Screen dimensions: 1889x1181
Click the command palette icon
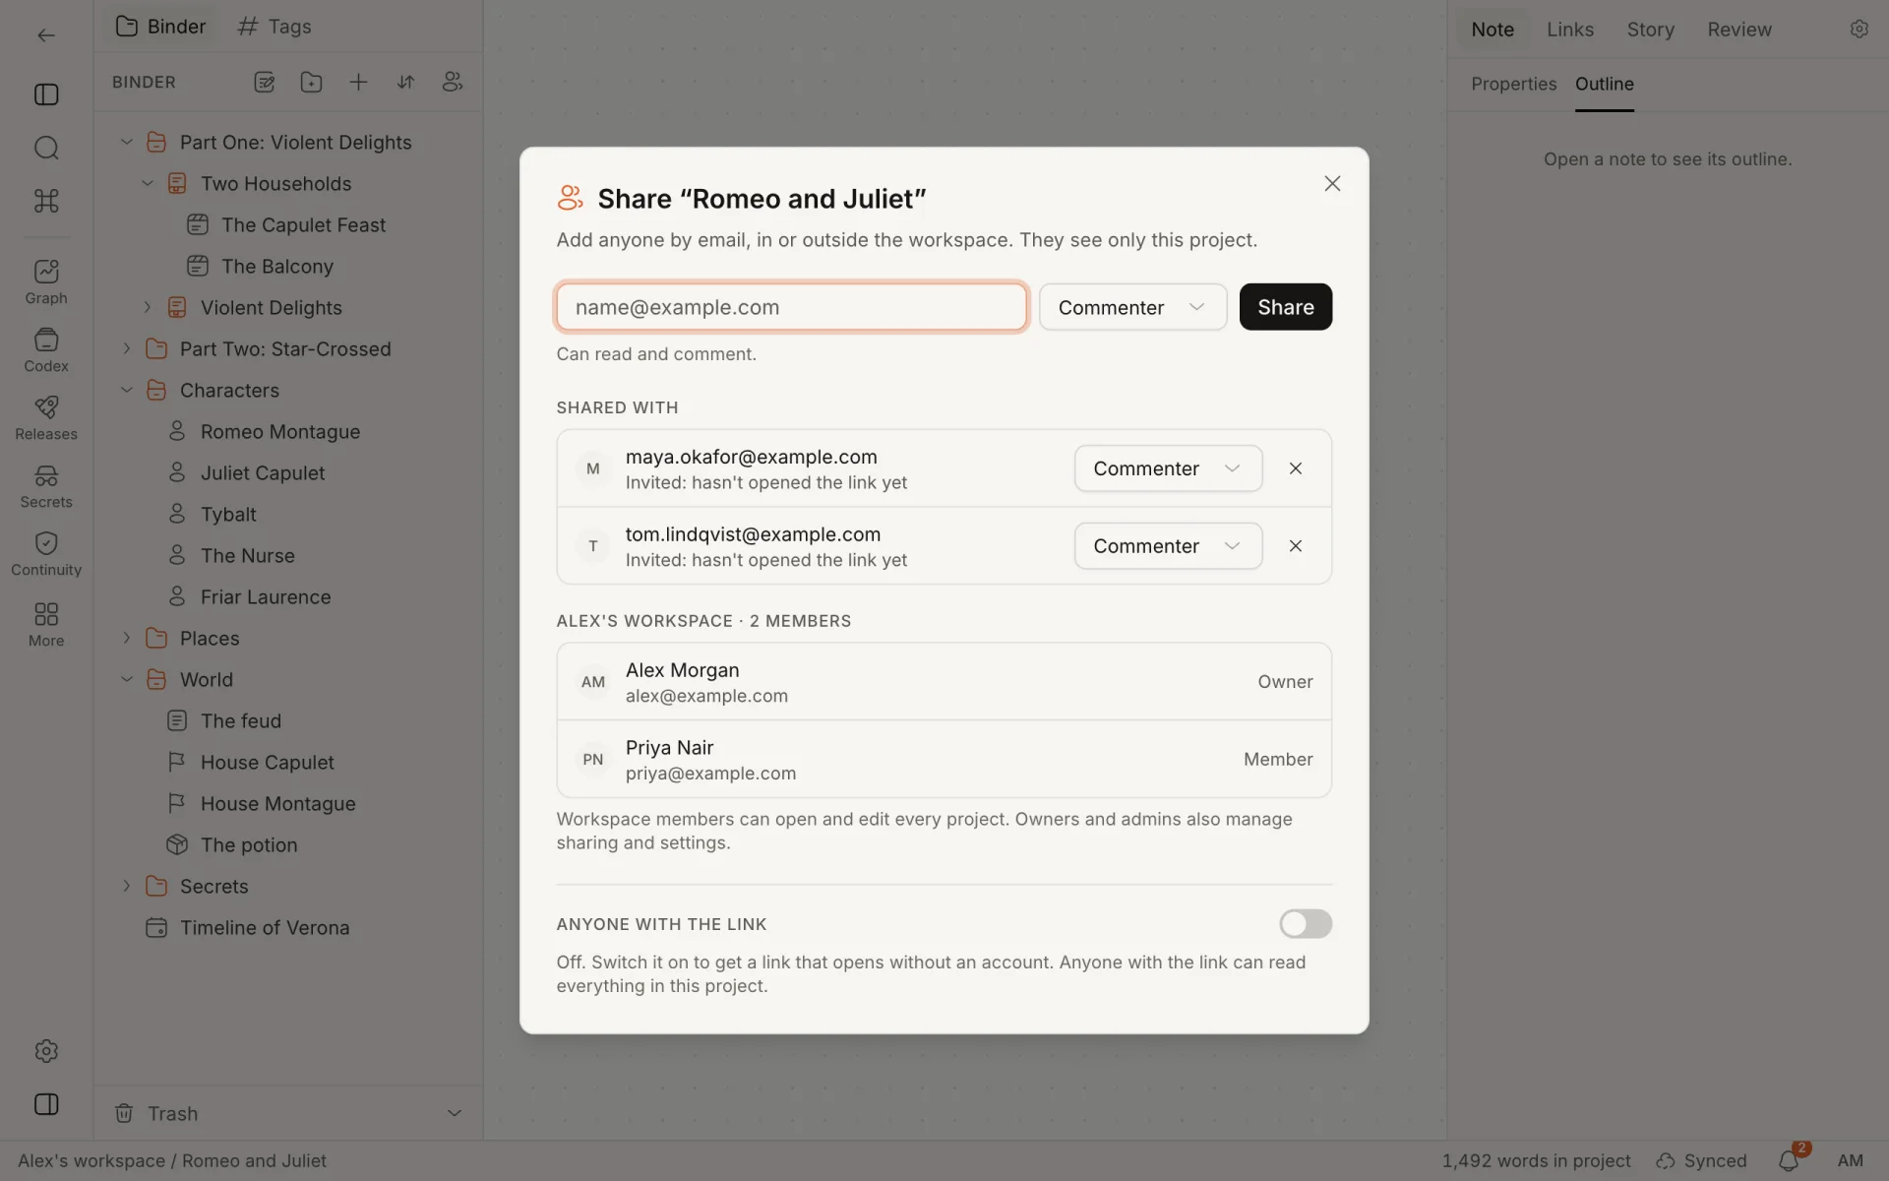pyautogui.click(x=46, y=201)
